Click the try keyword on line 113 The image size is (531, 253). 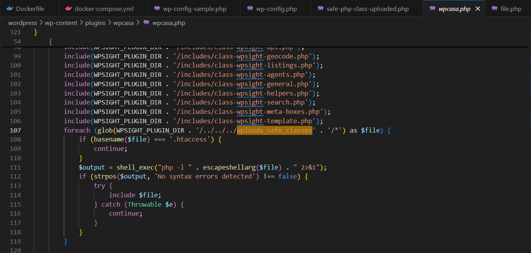99,186
